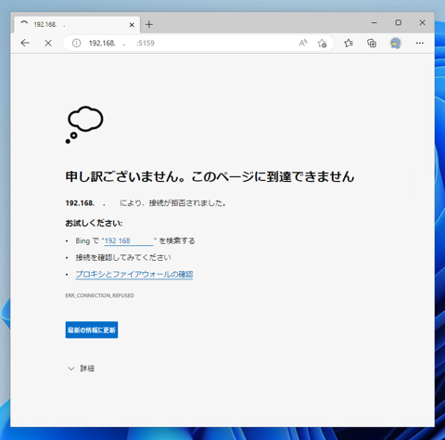Click the 接続を確認してみてください text
Viewport: 445px width, 440px height.
click(123, 257)
